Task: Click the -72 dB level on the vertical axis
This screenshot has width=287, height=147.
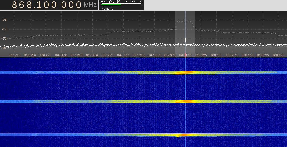Action: pos(4,39)
